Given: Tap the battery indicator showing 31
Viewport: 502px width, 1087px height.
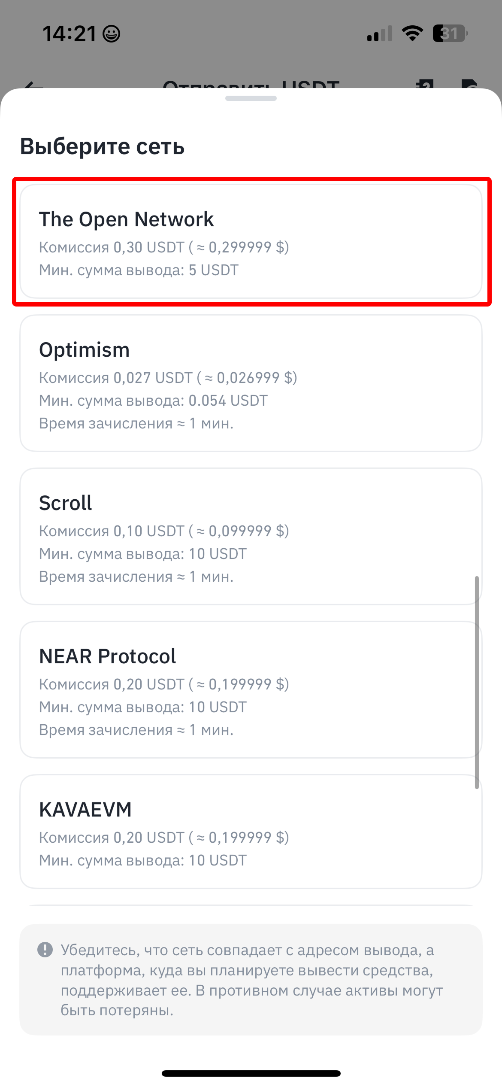Looking at the screenshot, I should tap(450, 33).
